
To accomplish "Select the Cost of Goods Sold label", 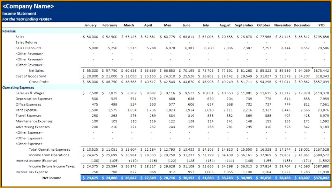I will [31, 76].
